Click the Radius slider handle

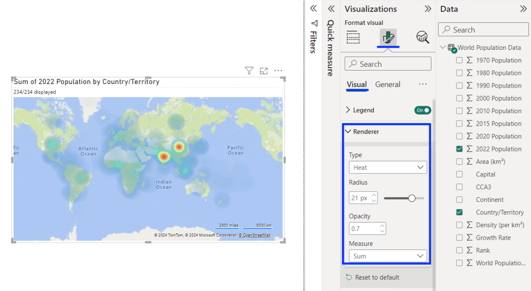(x=412, y=198)
